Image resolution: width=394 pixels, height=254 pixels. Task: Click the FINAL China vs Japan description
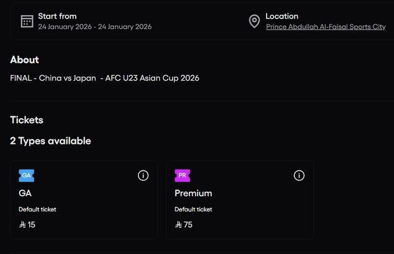tap(105, 78)
